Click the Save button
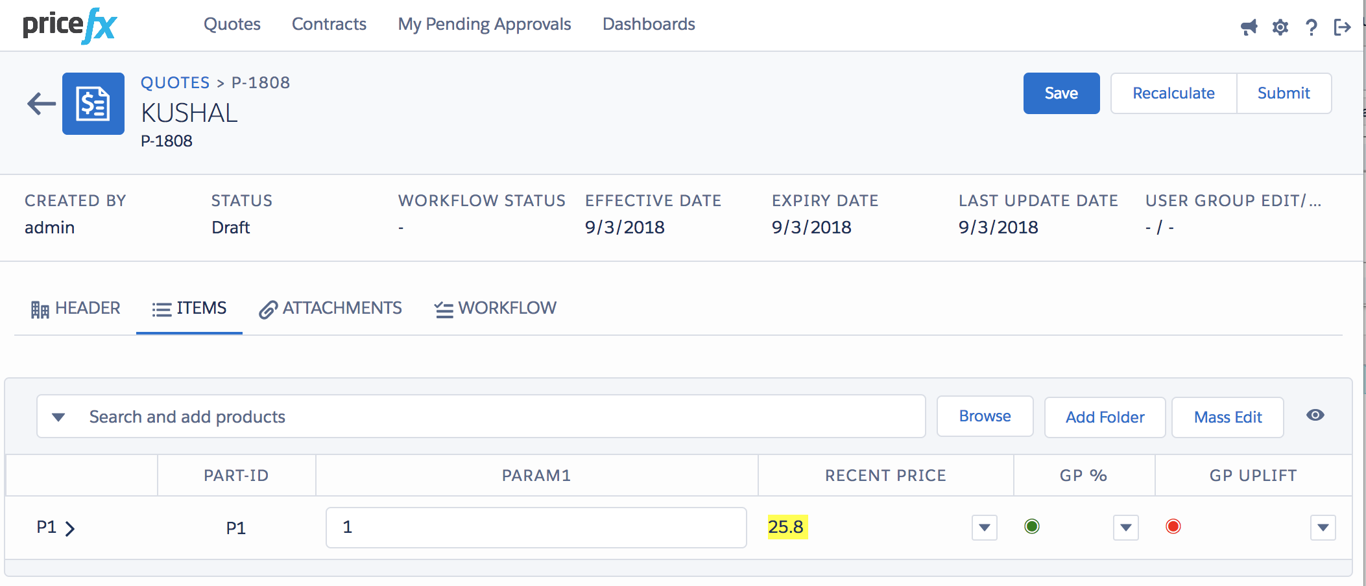The width and height of the screenshot is (1366, 586). (1061, 93)
